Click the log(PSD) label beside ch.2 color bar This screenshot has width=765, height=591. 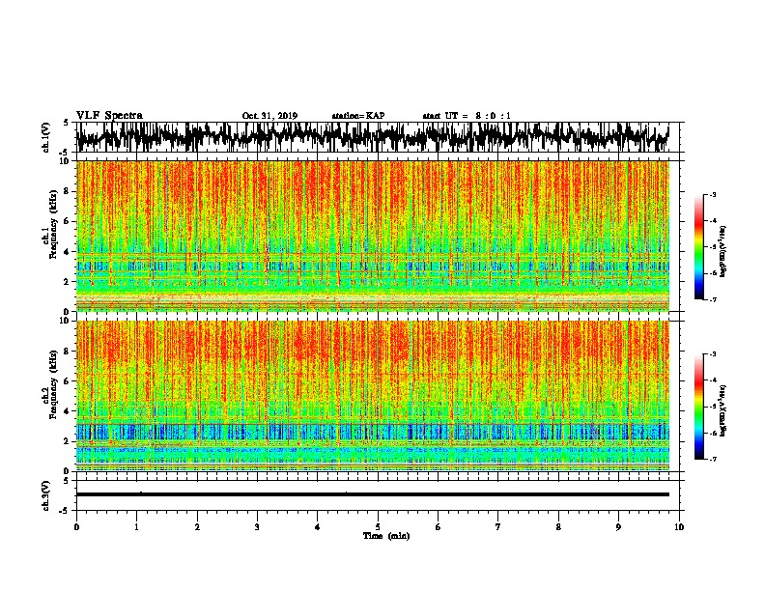pos(724,409)
